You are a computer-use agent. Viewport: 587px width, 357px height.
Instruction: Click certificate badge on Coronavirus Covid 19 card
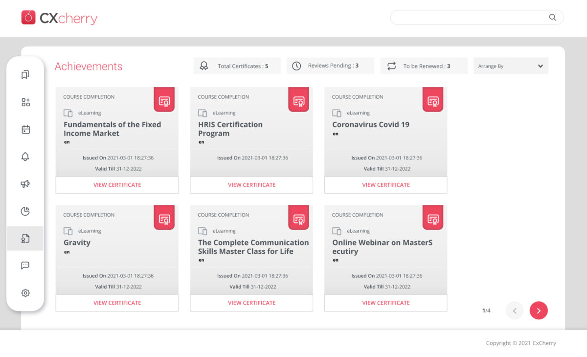(x=433, y=100)
